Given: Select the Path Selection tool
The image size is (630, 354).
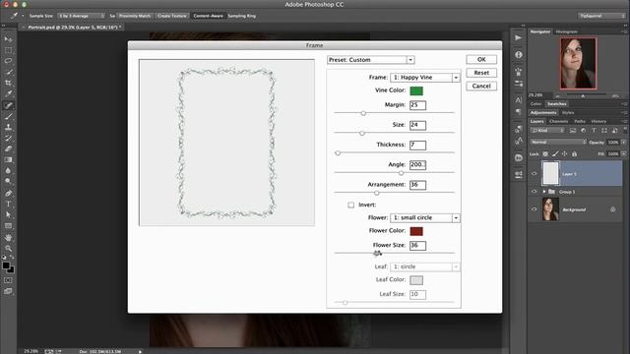Looking at the screenshot, I should tap(8, 214).
